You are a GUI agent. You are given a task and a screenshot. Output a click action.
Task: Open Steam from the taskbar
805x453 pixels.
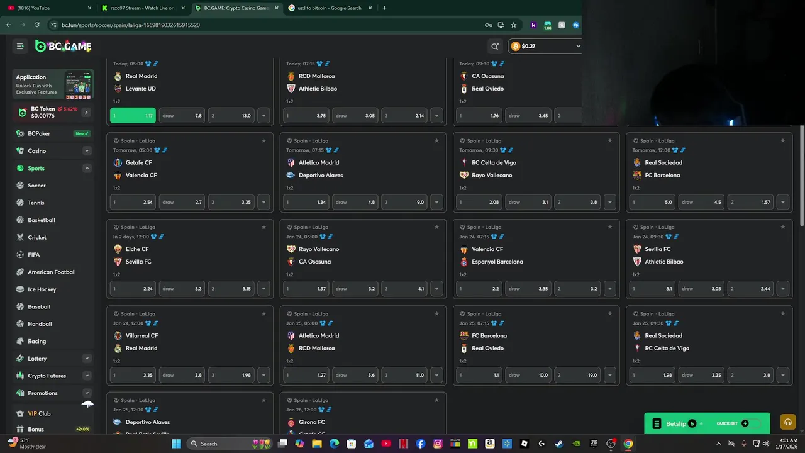point(558,444)
